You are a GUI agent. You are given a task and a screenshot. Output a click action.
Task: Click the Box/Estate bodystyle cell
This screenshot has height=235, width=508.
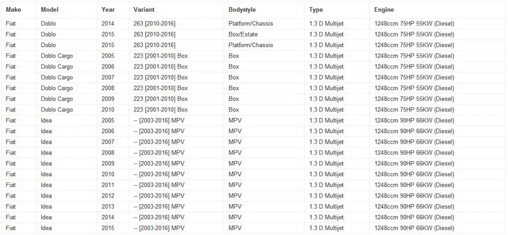(243, 34)
